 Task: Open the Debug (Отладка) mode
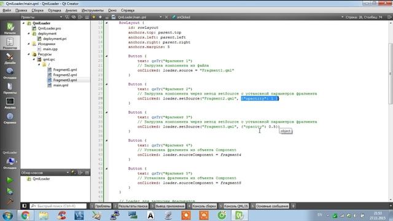tap(10, 73)
